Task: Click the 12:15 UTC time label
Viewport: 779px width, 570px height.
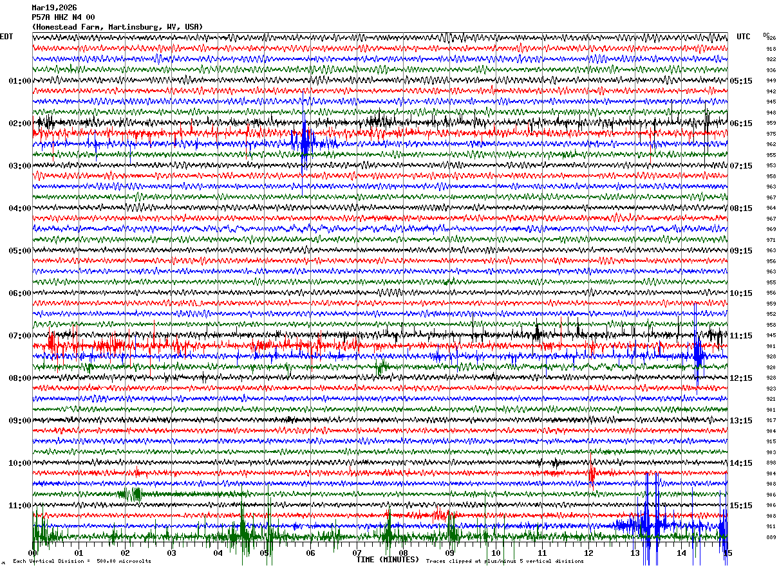Action: click(741, 378)
